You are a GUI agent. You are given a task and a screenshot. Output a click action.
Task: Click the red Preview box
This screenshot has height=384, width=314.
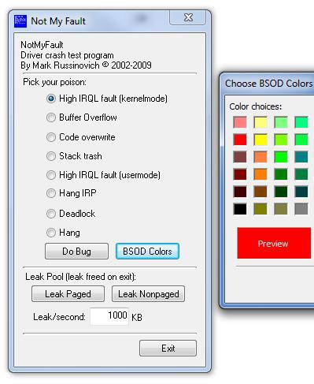pyautogui.click(x=274, y=244)
